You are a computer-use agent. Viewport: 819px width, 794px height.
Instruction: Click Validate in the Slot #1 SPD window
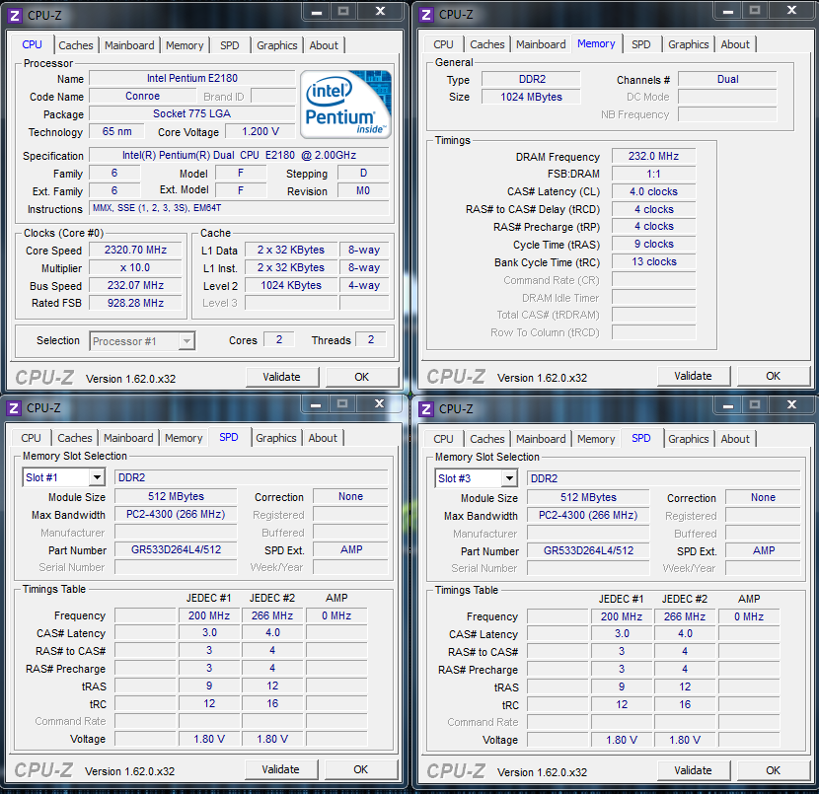280,769
